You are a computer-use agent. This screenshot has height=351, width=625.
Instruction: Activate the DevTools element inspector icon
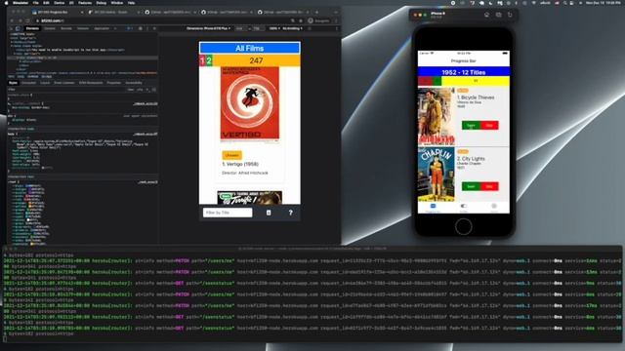click(x=11, y=28)
